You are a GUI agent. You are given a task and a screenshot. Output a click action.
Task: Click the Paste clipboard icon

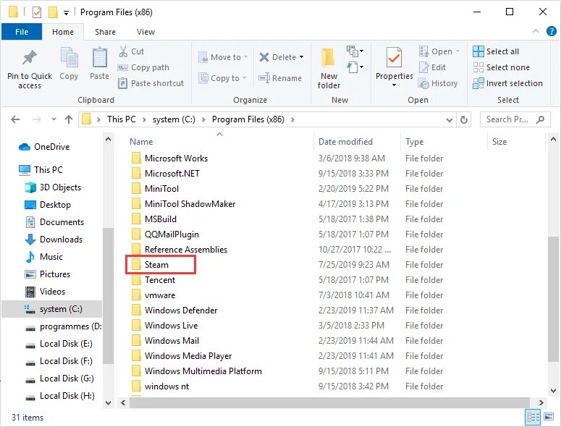pyautogui.click(x=99, y=64)
